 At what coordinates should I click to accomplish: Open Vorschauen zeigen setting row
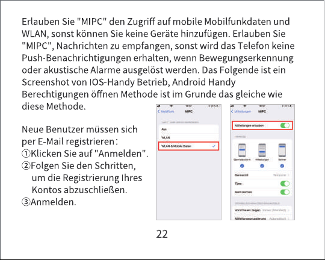(262, 210)
